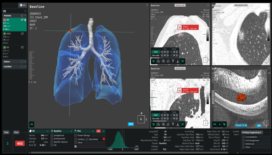Viewport: 272px width, 155px height.
Task: Click the upload arrow icon in sagittal view
Action: (173, 61)
